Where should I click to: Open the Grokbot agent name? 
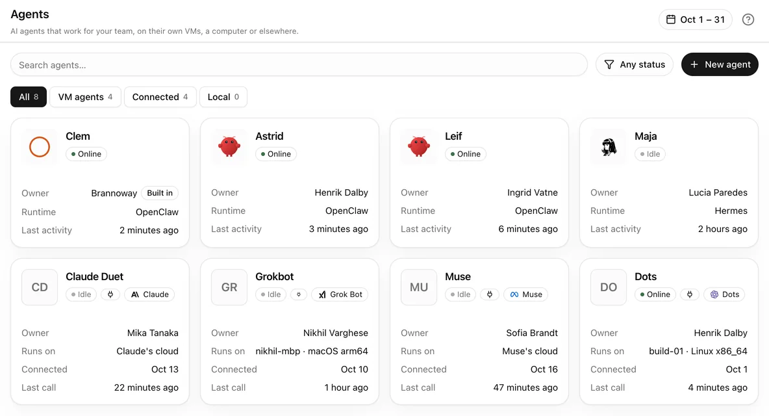point(275,276)
